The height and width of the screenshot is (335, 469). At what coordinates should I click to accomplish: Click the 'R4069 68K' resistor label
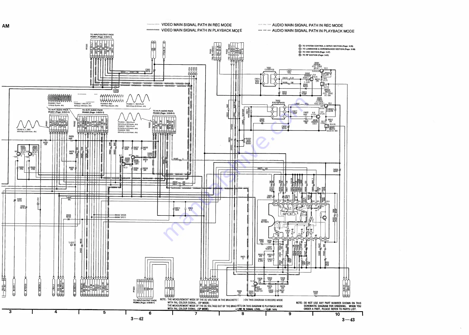pos(71,137)
